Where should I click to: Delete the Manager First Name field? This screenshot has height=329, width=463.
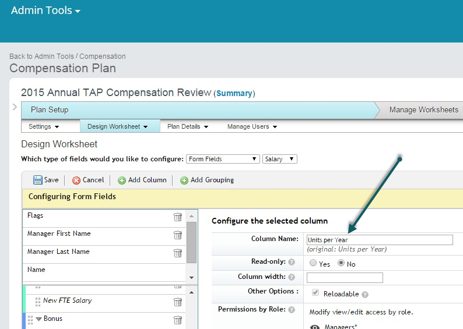click(x=178, y=235)
